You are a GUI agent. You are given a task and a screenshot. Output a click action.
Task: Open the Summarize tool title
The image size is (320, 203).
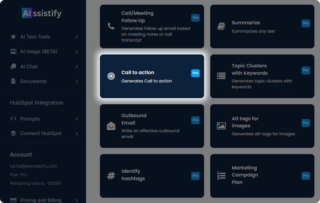245,23
